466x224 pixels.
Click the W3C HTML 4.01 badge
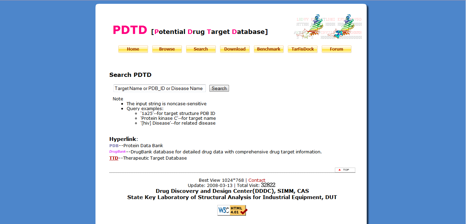231,210
